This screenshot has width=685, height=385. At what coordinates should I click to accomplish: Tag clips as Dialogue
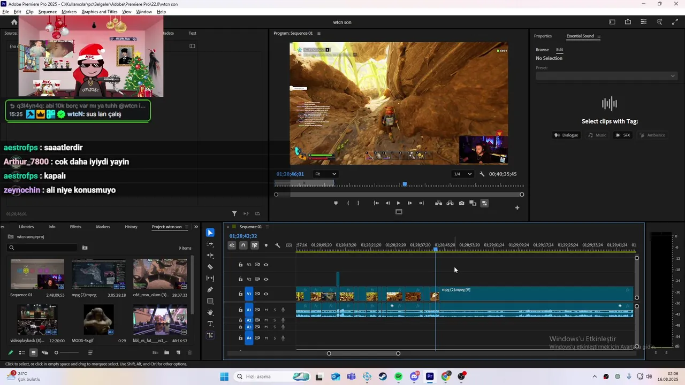567,135
